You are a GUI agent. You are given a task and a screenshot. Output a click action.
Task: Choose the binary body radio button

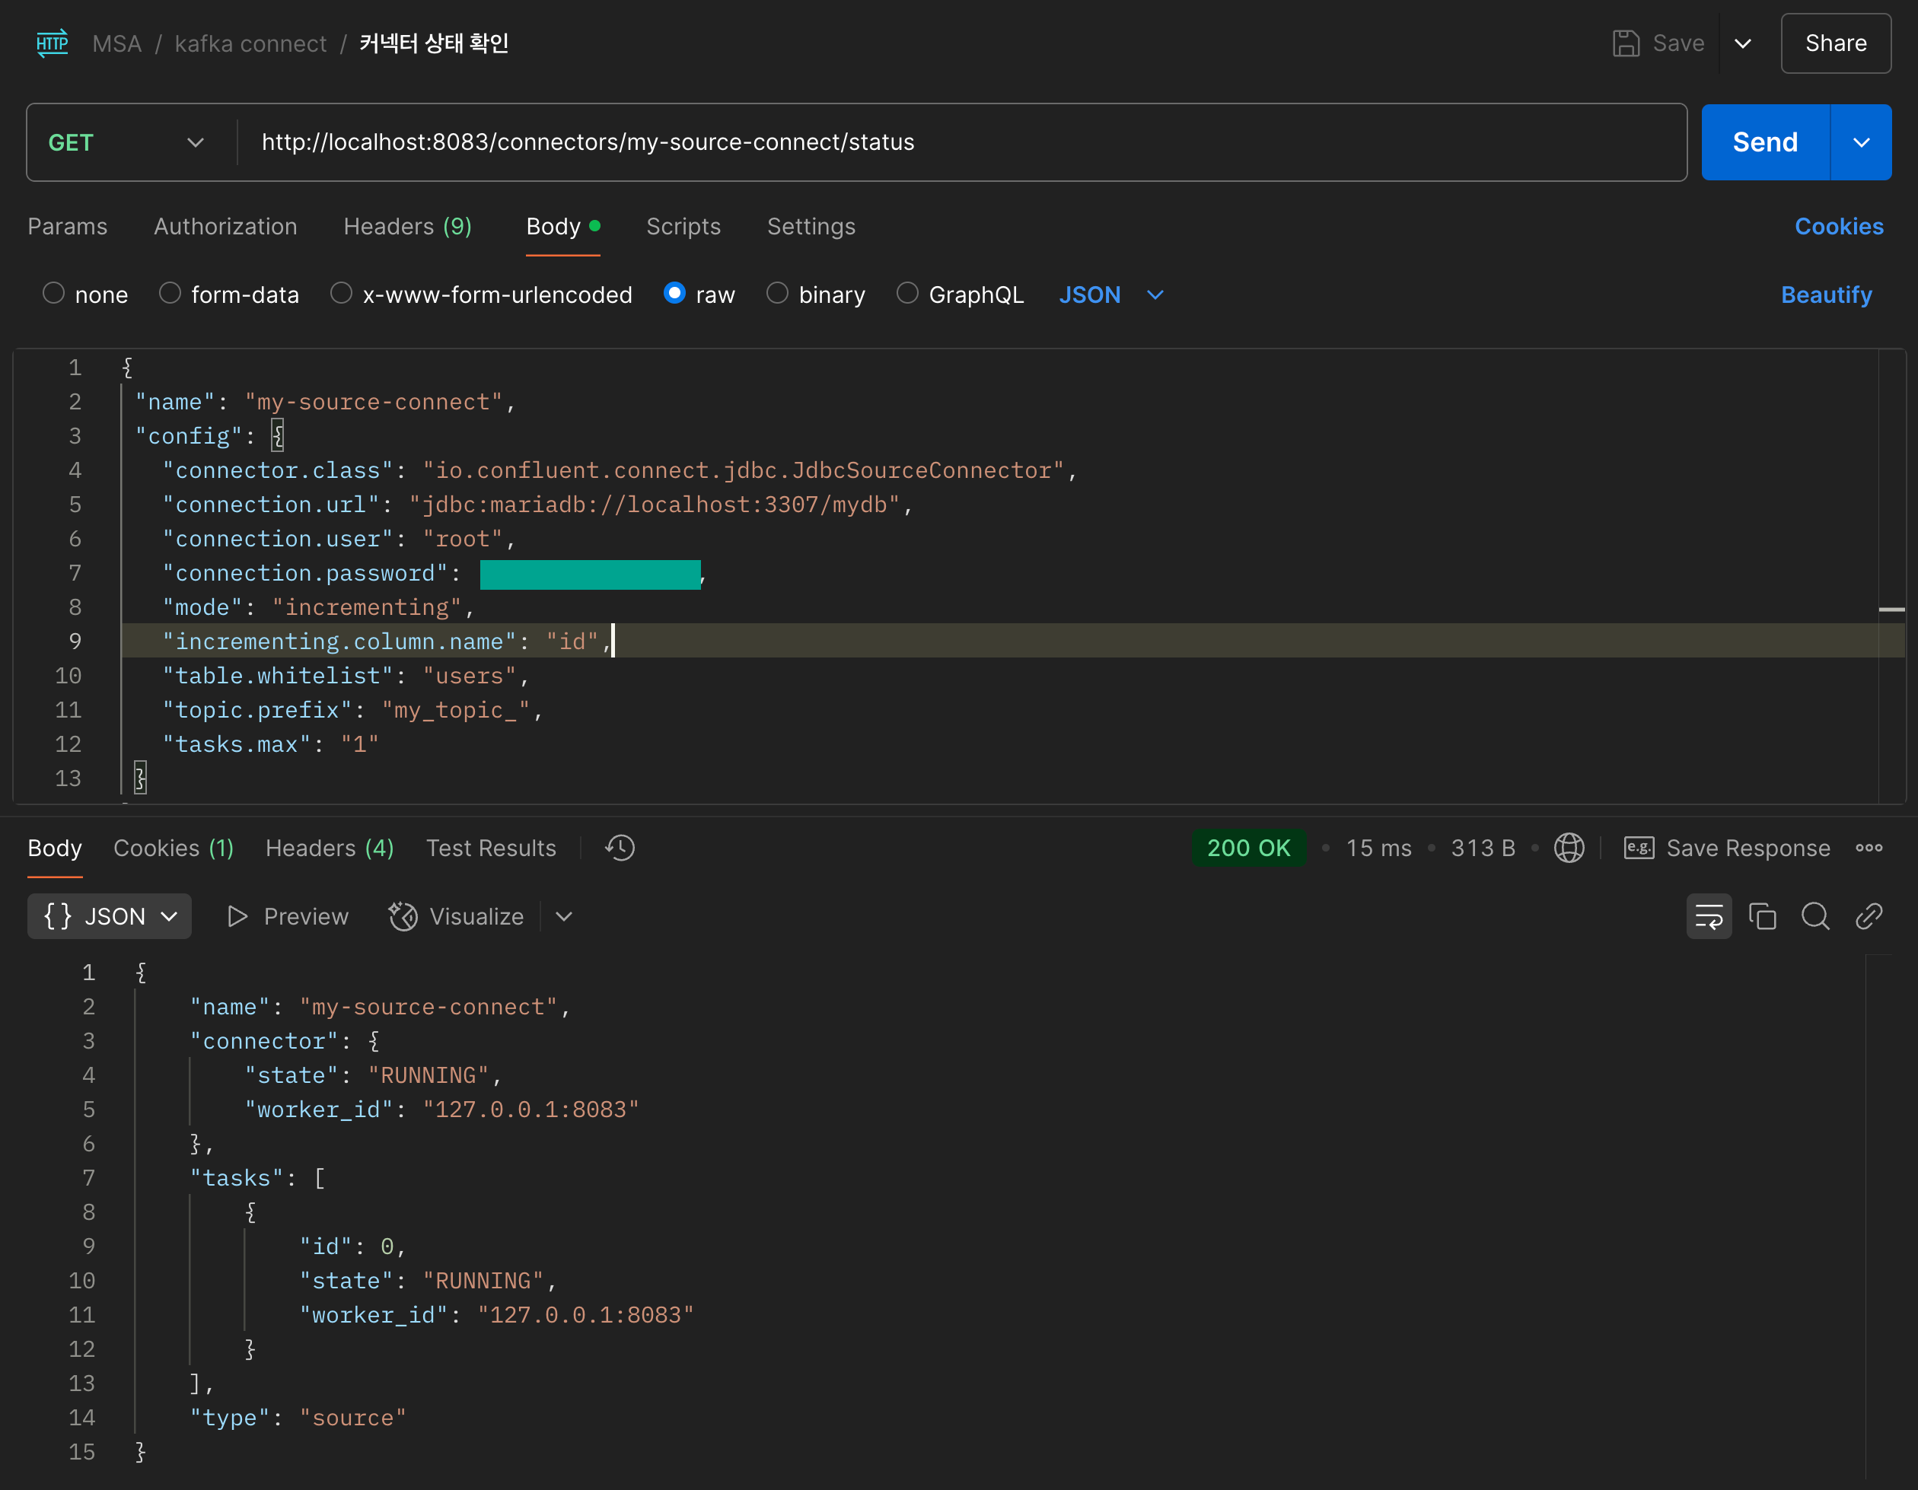click(777, 293)
